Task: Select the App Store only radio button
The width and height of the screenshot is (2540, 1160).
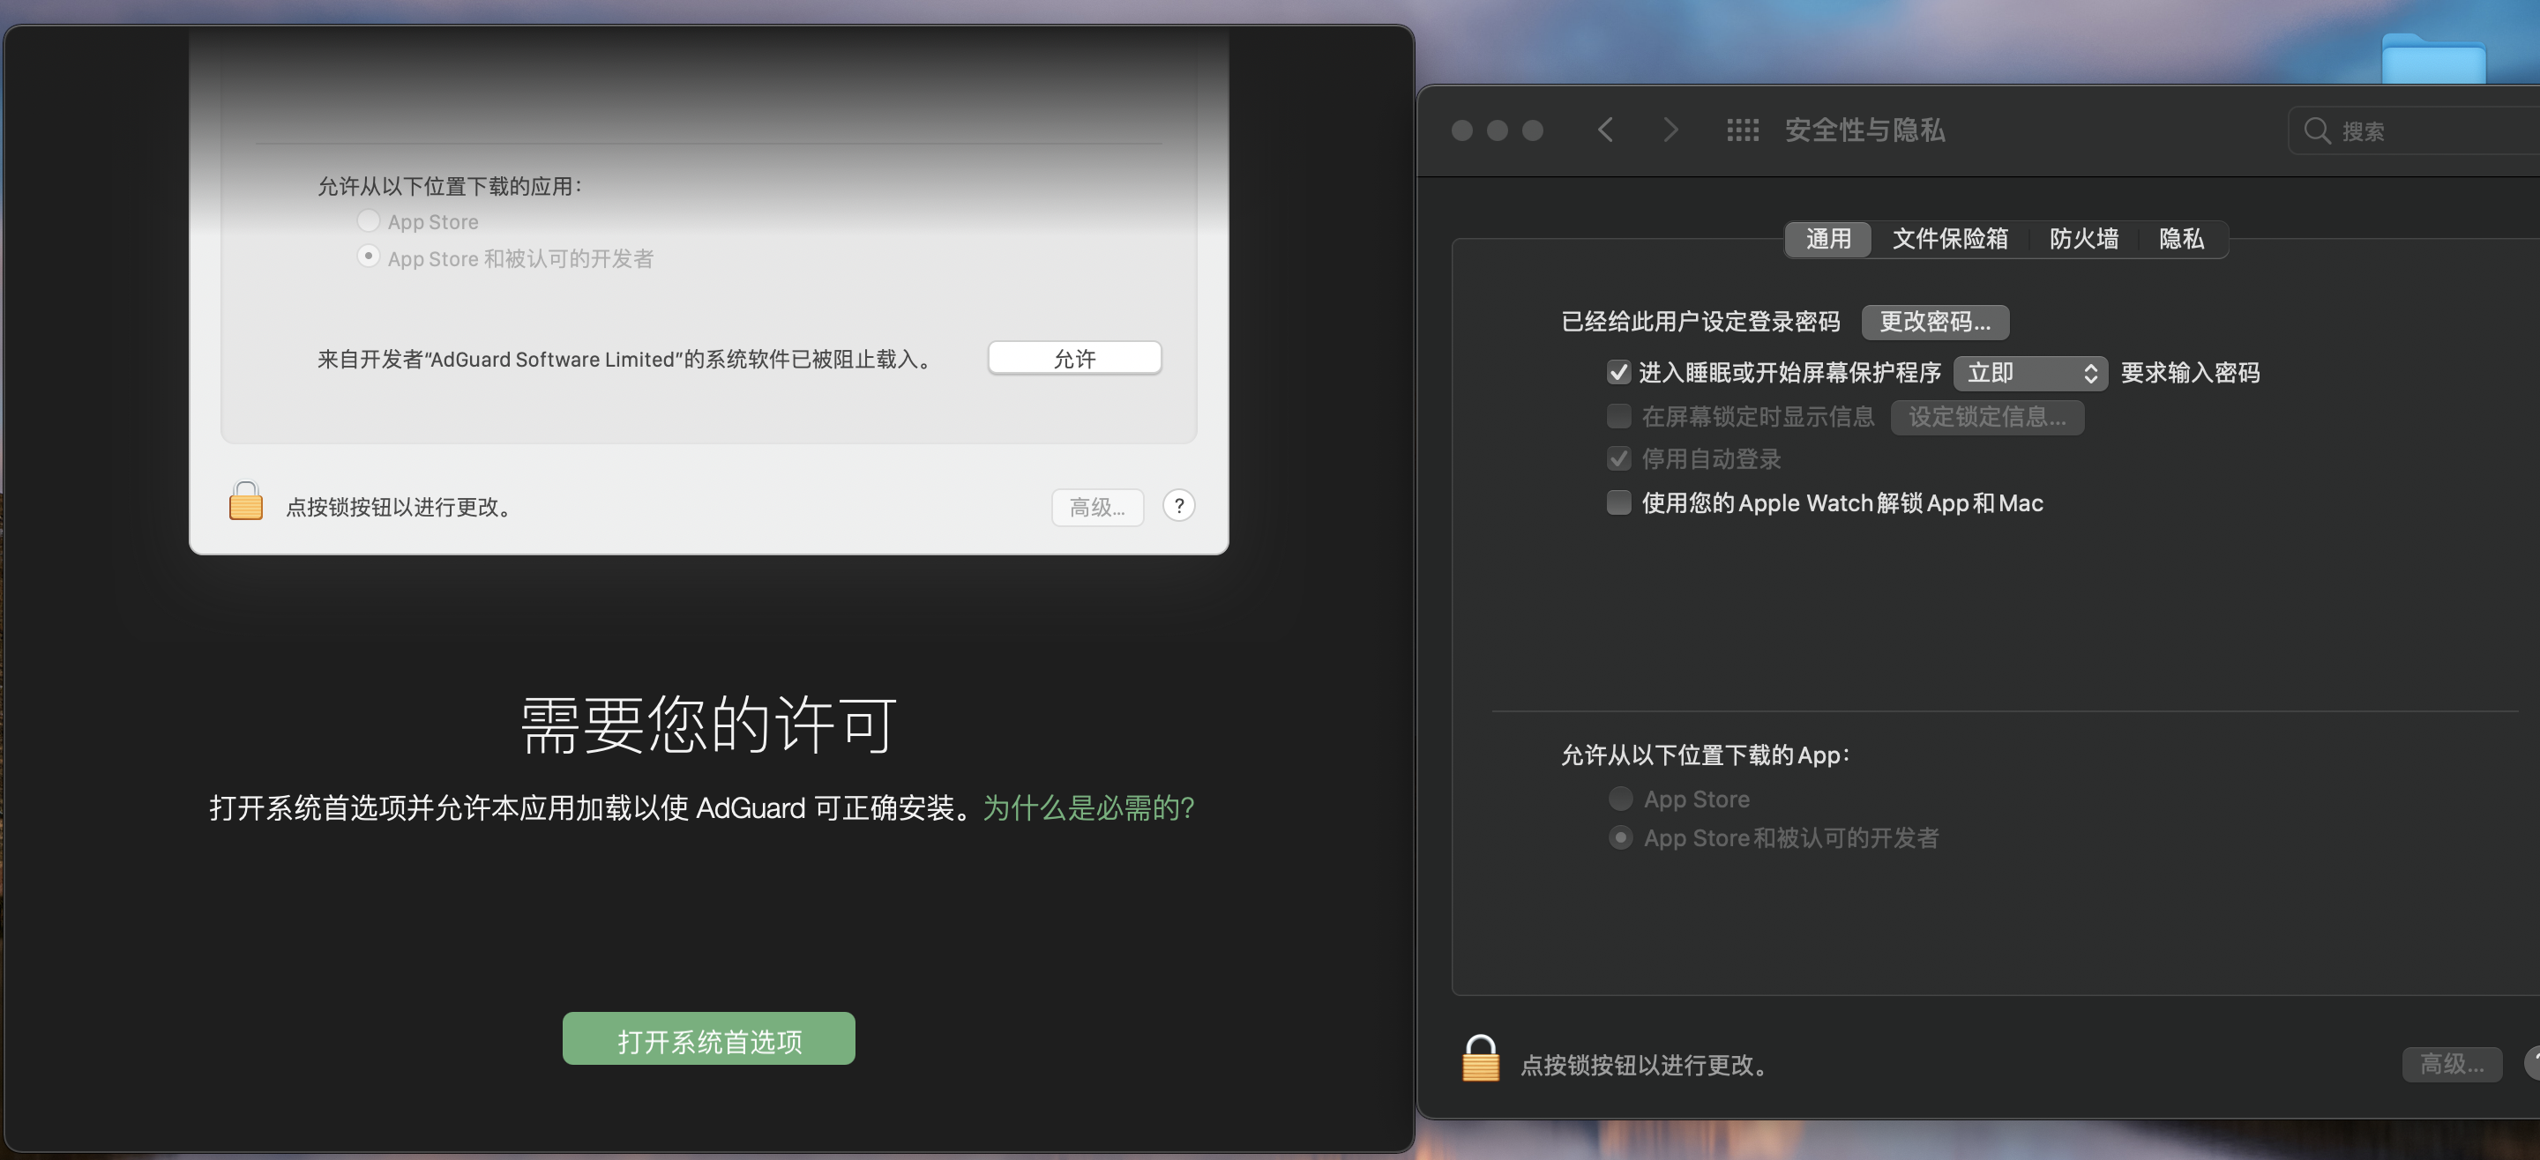Action: (x=1620, y=799)
